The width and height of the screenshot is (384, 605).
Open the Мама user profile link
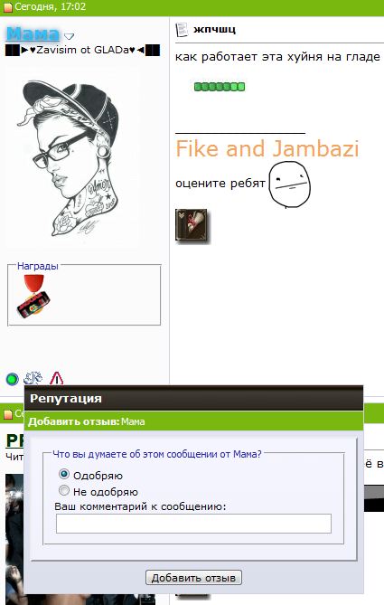(33, 33)
